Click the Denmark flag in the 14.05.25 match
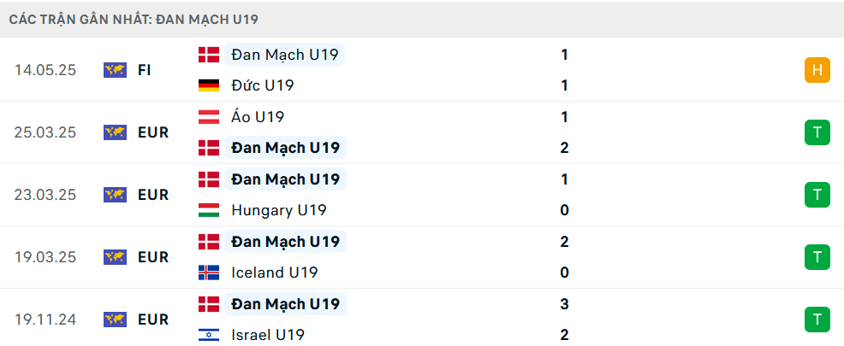Image resolution: width=844 pixels, height=346 pixels. (209, 55)
